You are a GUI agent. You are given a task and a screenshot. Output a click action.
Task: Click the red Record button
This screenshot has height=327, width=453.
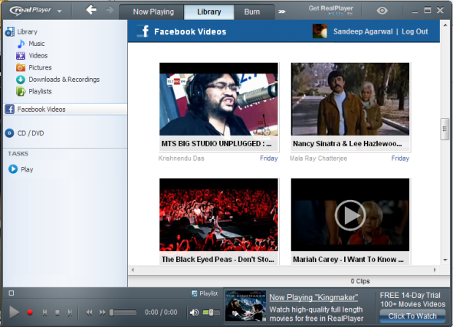point(30,312)
